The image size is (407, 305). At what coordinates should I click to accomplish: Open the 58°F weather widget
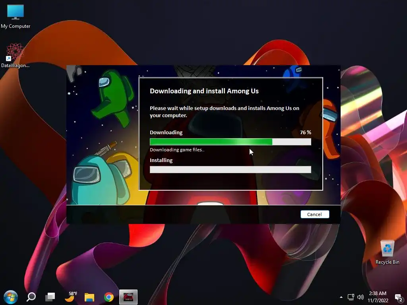click(71, 297)
